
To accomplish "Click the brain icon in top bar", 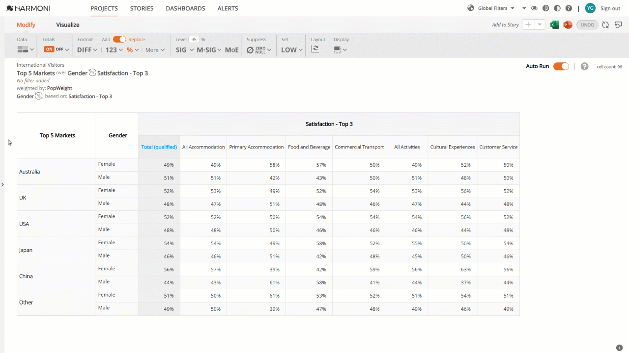I will [x=545, y=8].
